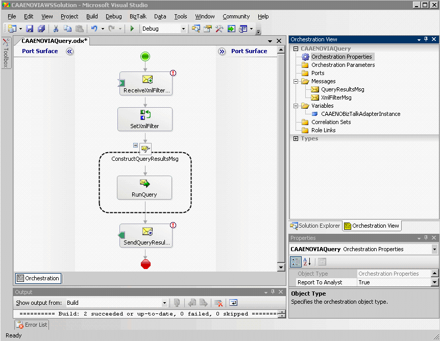Open the Properties Window toolbar icon
Image resolution: width=440 pixels, height=341 pixels.
[x=208, y=29]
